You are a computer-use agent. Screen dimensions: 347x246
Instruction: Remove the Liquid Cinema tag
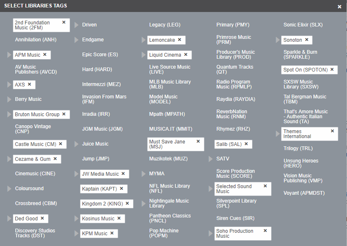[x=186, y=55]
